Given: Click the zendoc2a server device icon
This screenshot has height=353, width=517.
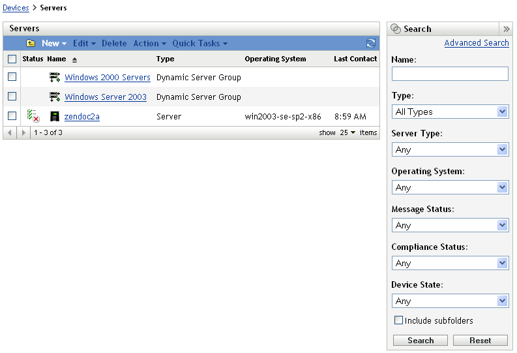Looking at the screenshot, I should pyautogui.click(x=55, y=117).
